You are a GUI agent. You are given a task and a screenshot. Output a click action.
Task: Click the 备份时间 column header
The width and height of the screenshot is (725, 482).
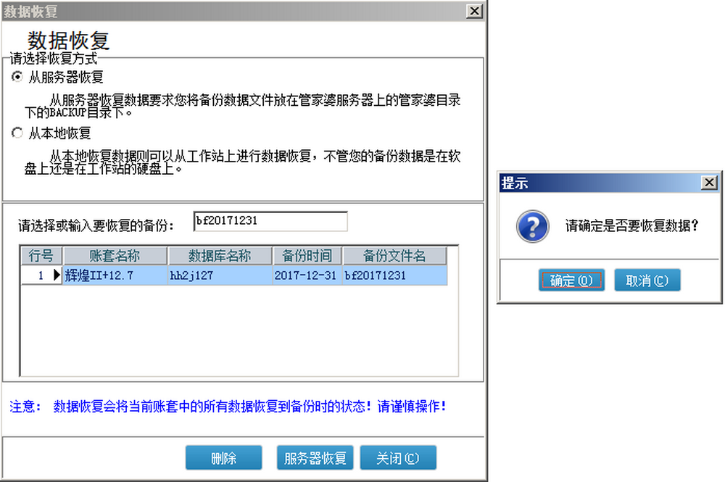[307, 256]
